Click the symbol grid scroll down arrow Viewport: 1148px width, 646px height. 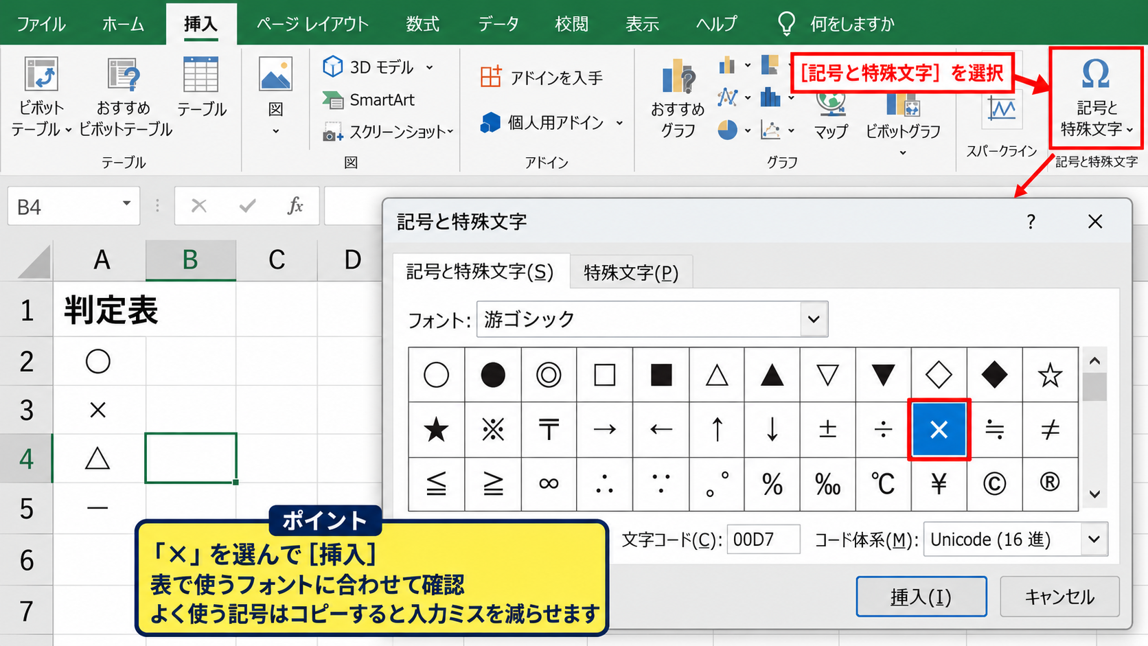(1094, 494)
